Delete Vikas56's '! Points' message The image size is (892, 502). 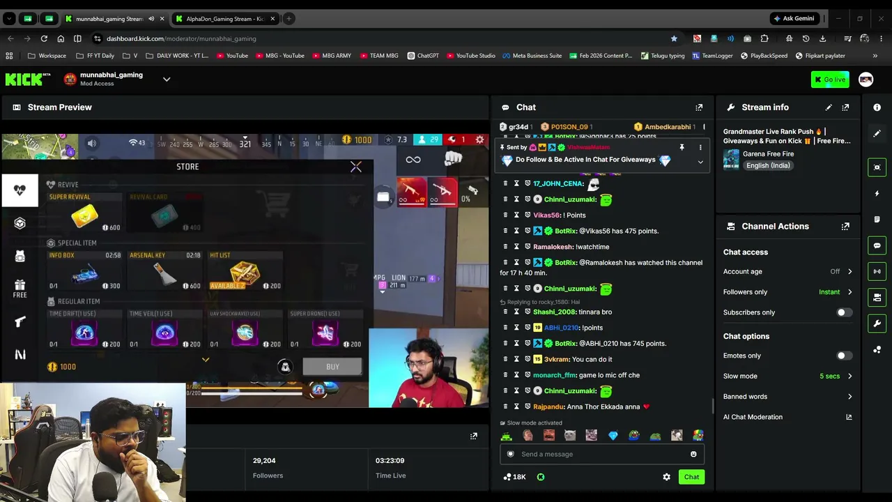pos(505,215)
